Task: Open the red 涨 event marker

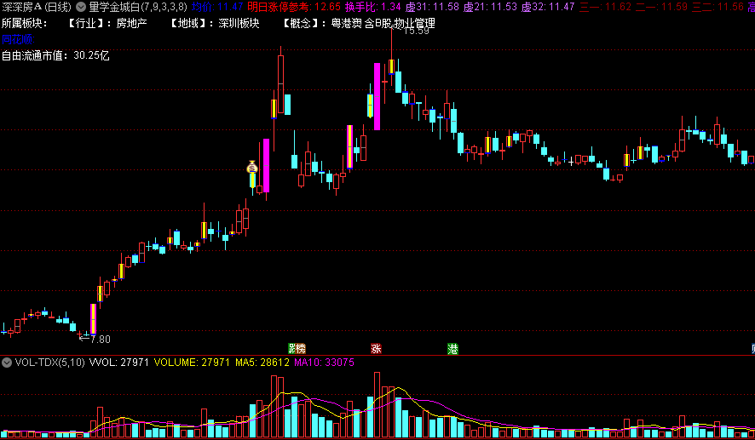Action: click(376, 349)
